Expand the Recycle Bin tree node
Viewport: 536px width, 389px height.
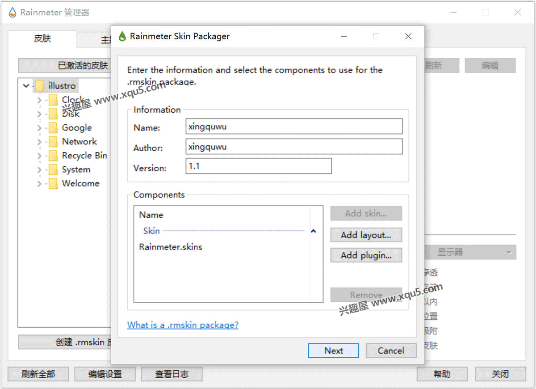[x=39, y=156]
